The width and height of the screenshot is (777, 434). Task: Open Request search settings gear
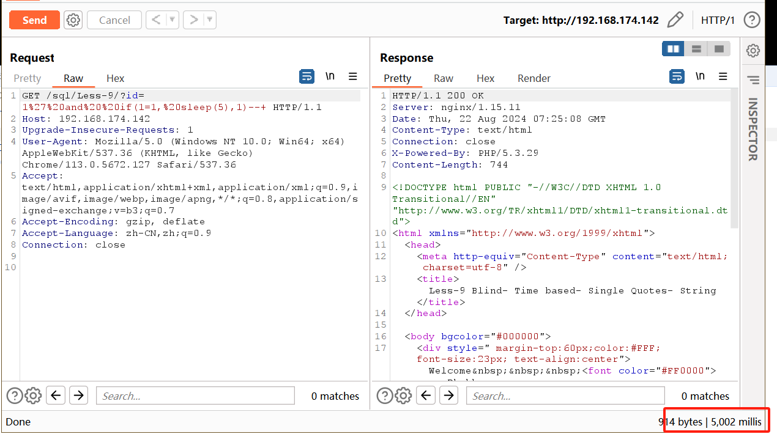pyautogui.click(x=33, y=395)
